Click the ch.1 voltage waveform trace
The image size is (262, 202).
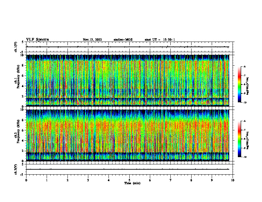click(128, 47)
